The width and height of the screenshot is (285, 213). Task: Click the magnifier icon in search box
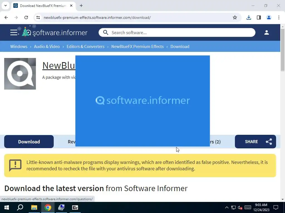[x=105, y=33]
